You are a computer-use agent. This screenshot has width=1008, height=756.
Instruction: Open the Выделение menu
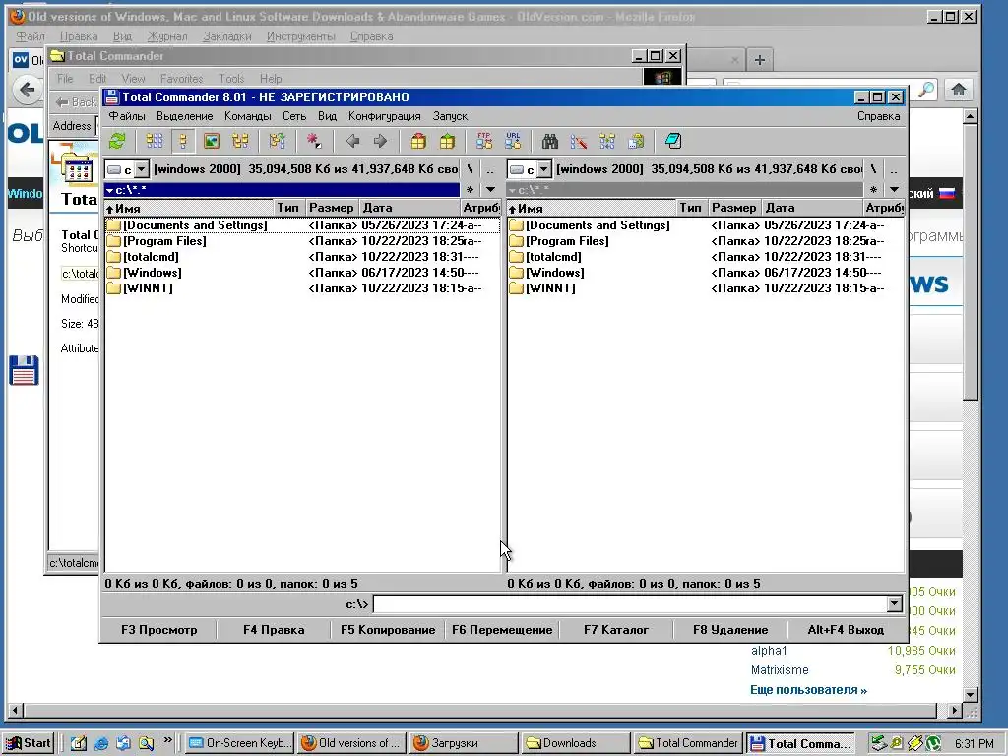coord(184,116)
